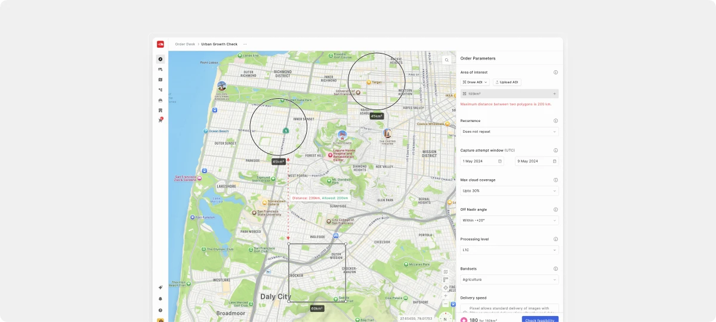The width and height of the screenshot is (716, 322).
Task: Click the 1 May 2024 start date field
Action: coord(483,161)
